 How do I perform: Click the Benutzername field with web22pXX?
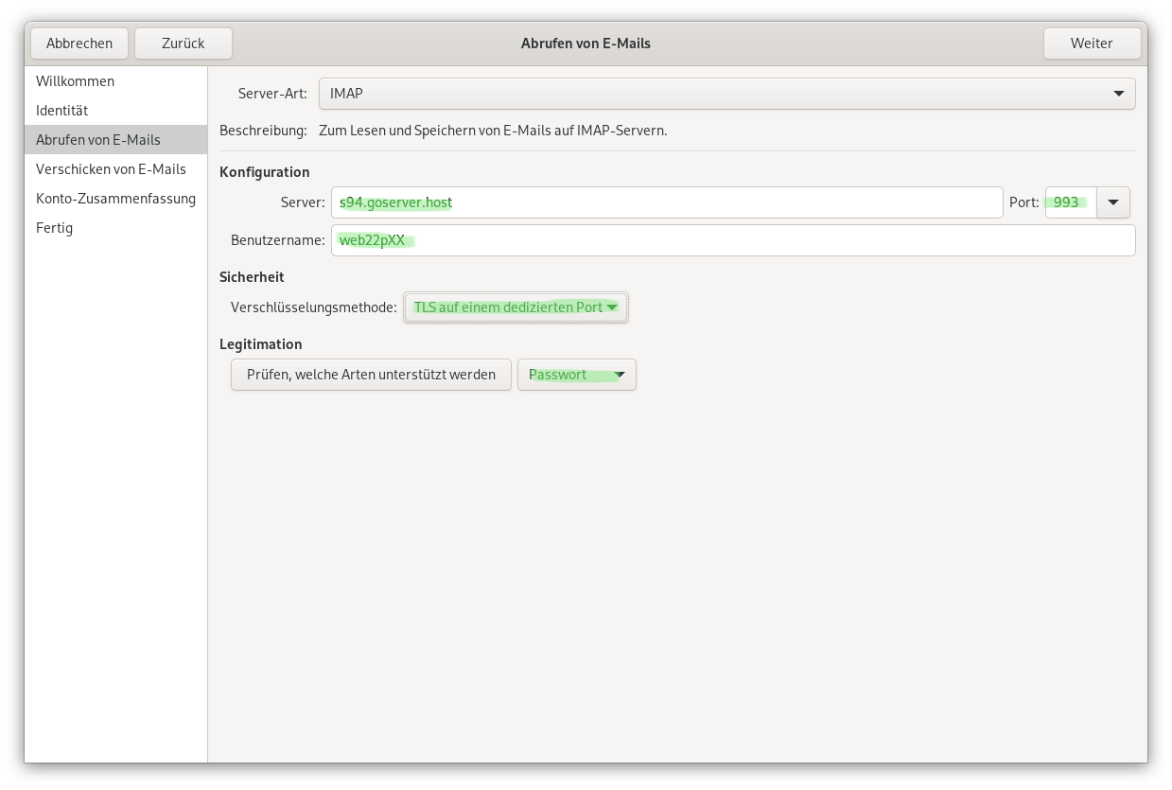click(x=732, y=240)
